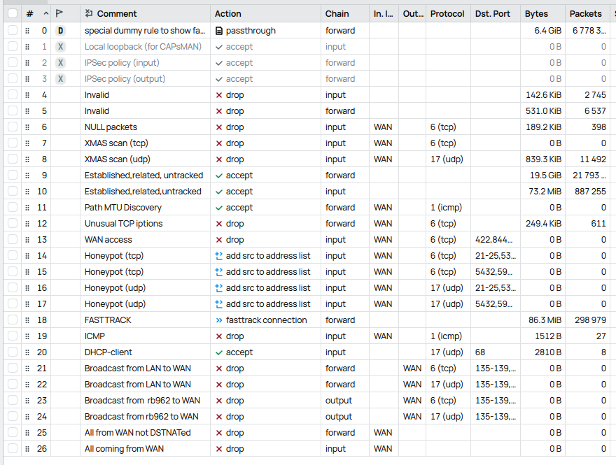This screenshot has width=616, height=465.
Task: Check the box for rule 6 NULL packets
Action: coord(12,127)
